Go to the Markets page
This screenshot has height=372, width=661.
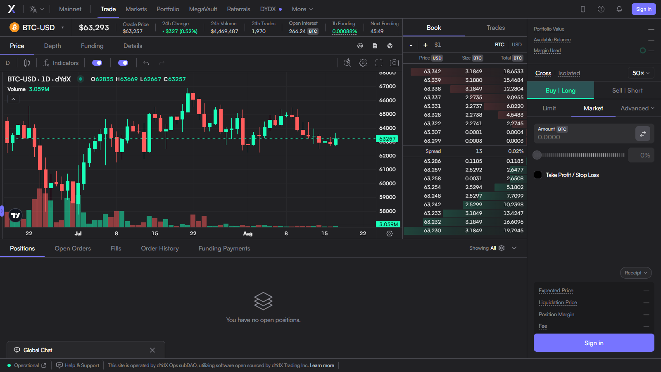pyautogui.click(x=136, y=9)
